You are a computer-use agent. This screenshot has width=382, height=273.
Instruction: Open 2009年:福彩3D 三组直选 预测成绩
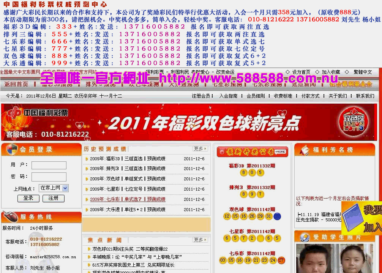128,159
